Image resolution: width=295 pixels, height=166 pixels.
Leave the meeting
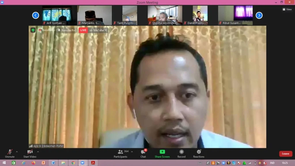[x=285, y=154]
